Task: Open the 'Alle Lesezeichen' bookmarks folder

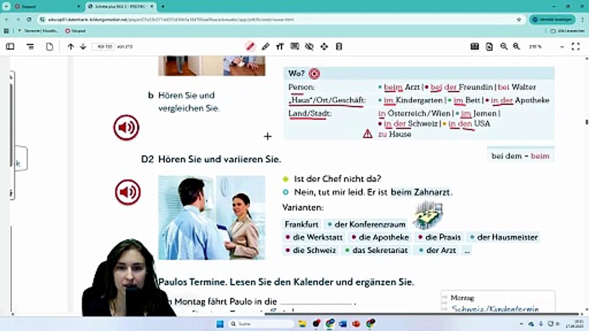Action: [567, 31]
